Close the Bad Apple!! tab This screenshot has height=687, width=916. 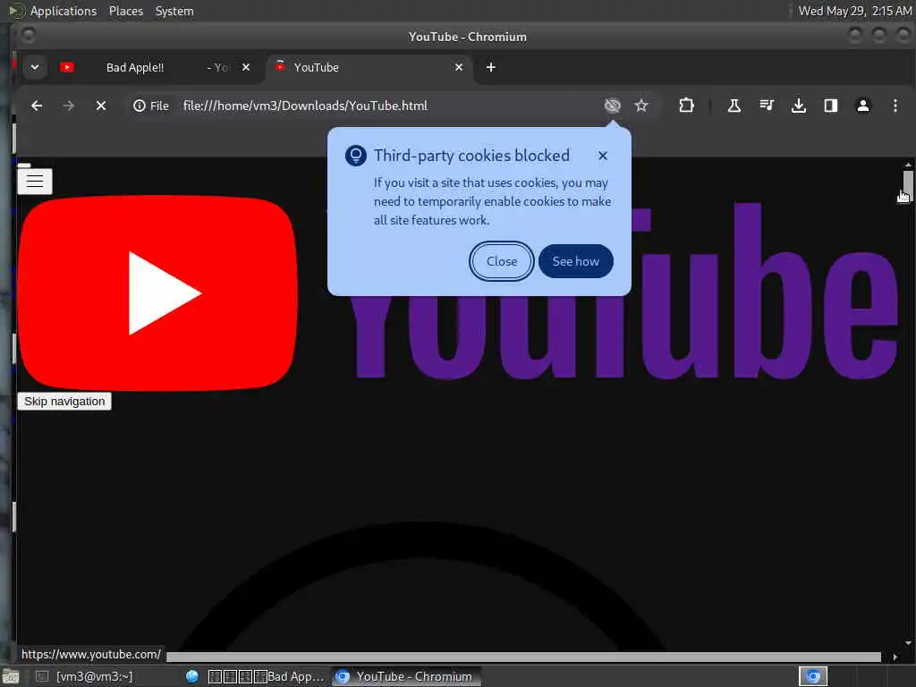(x=246, y=67)
